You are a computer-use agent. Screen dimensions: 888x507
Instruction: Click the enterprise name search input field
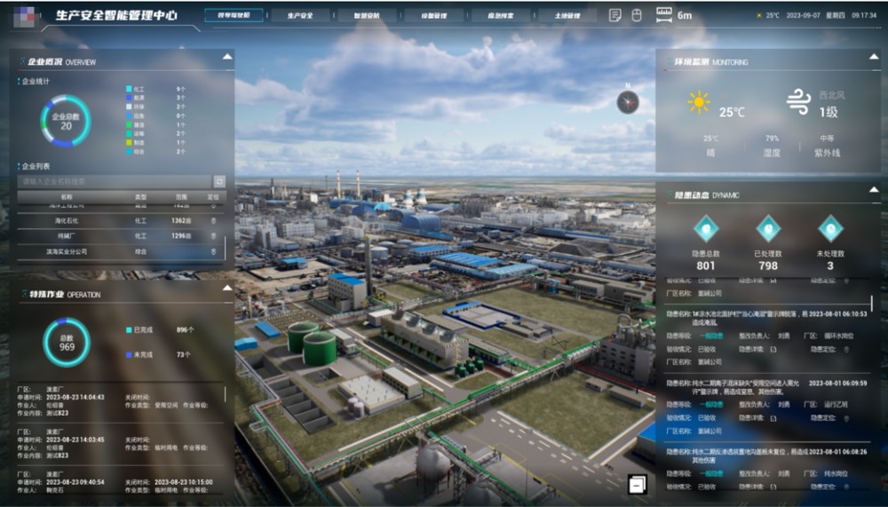[x=114, y=181]
